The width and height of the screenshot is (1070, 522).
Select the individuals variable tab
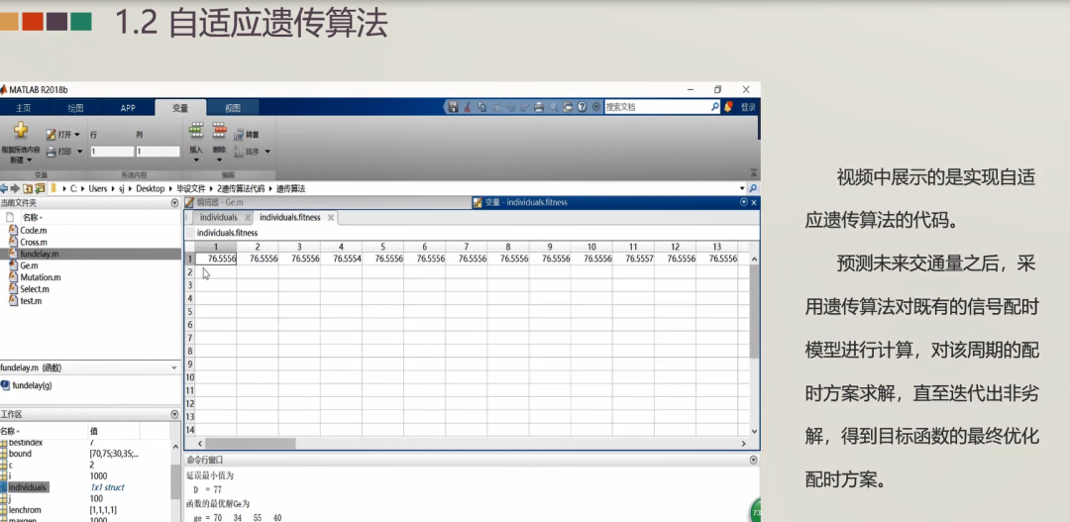pyautogui.click(x=218, y=217)
